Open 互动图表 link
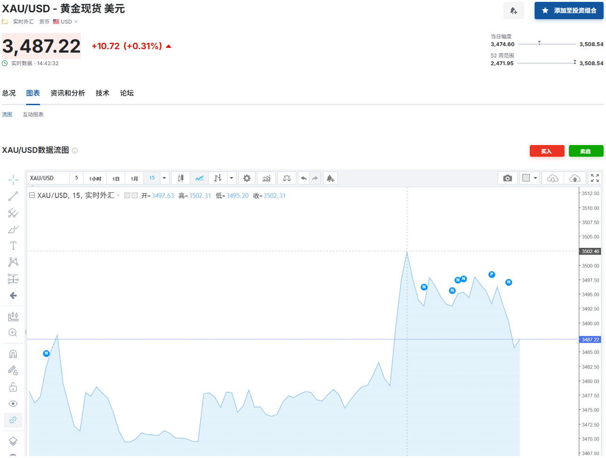 pos(33,114)
